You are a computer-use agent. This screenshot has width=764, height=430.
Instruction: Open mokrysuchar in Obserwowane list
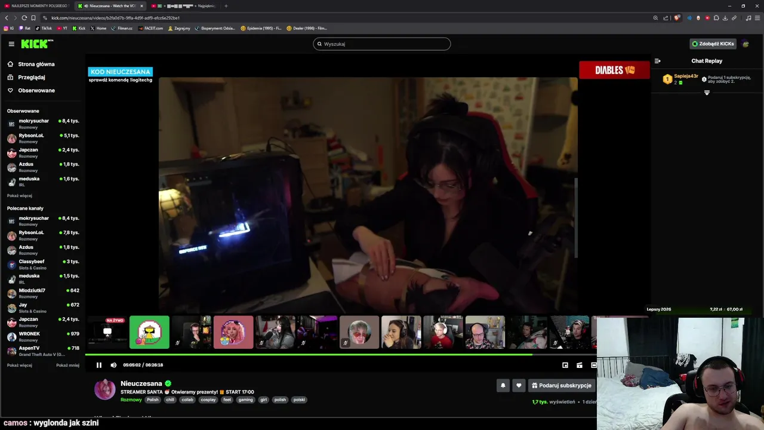click(43, 123)
